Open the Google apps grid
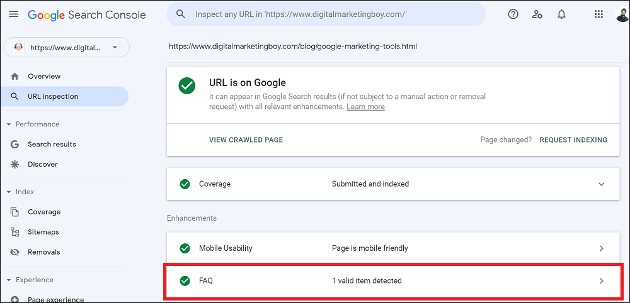This screenshot has width=630, height=303. (598, 14)
